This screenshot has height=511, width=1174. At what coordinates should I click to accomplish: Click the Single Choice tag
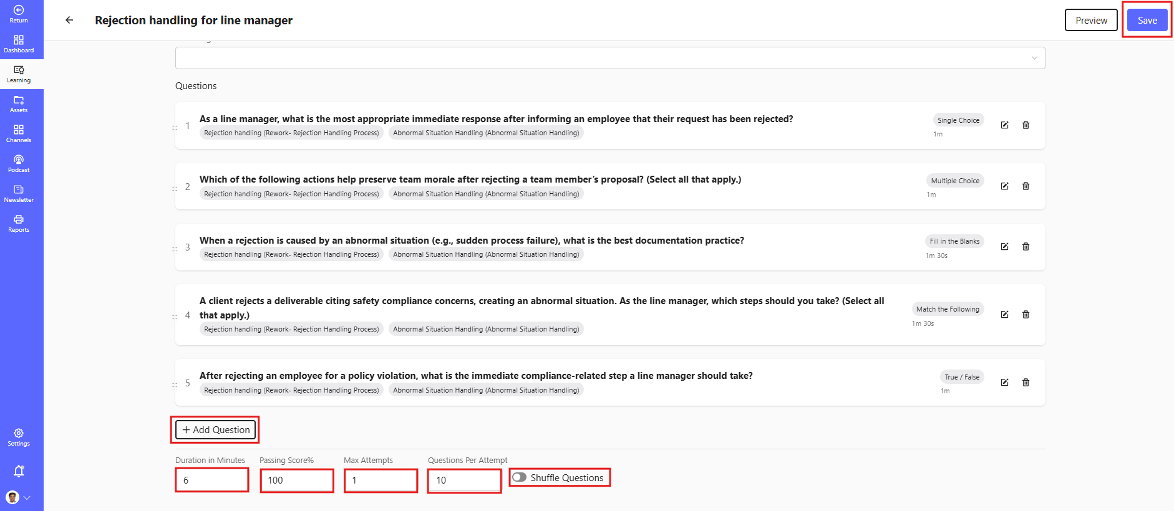pos(958,120)
